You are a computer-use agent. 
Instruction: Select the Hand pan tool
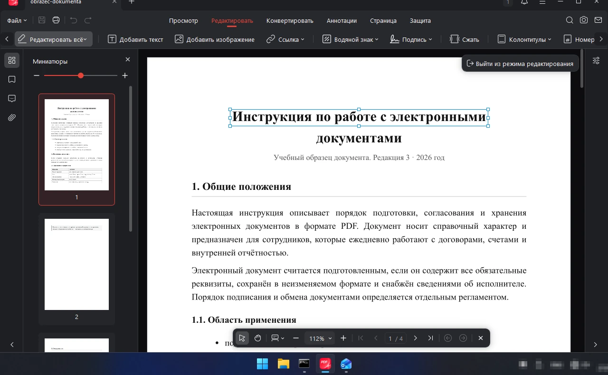click(257, 338)
